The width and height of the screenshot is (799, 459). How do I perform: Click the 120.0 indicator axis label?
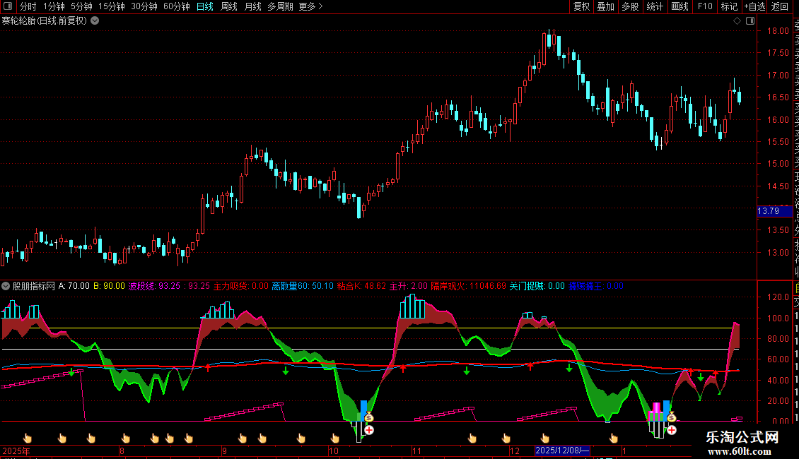tap(778, 297)
